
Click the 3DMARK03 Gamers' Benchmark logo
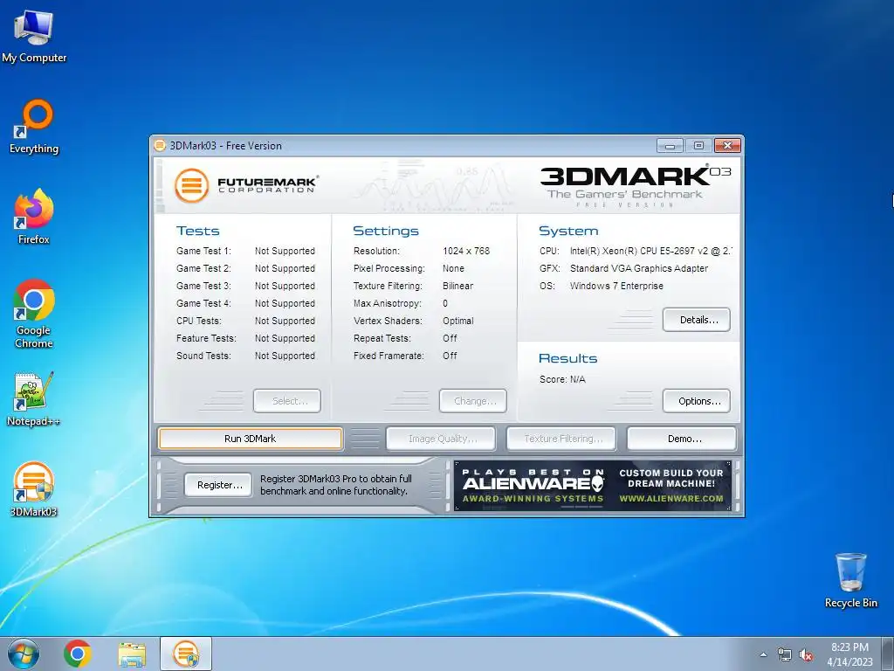click(x=636, y=186)
